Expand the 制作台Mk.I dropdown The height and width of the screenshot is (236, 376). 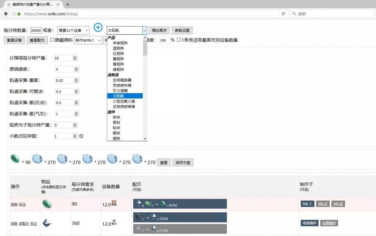(88, 40)
